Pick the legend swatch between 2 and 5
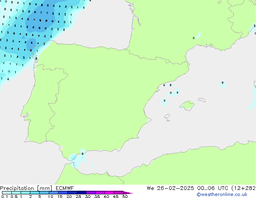 coord(35,193)
